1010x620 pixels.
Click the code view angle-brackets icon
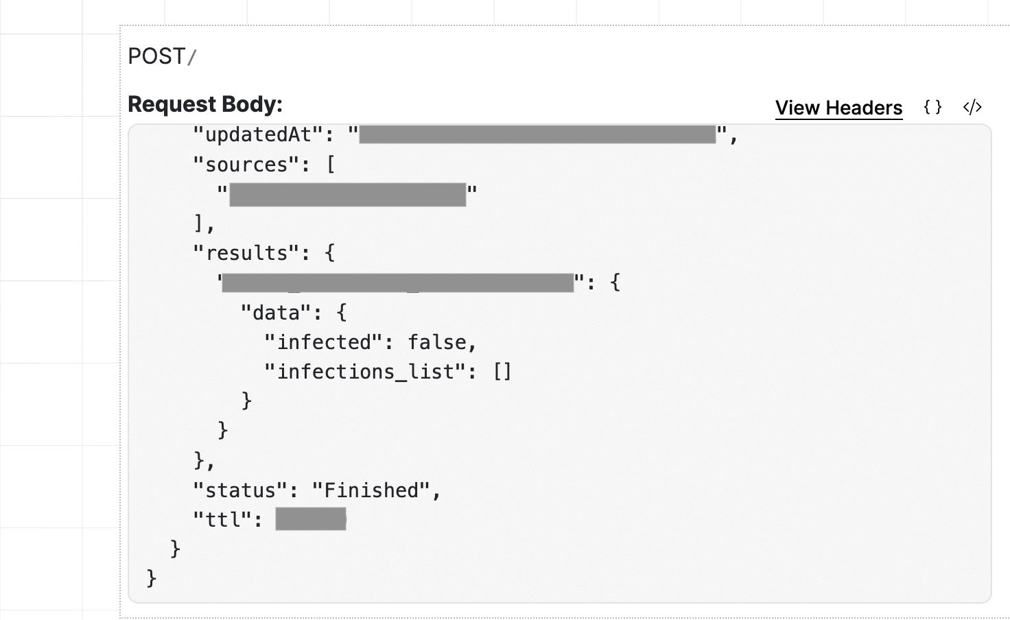click(972, 107)
